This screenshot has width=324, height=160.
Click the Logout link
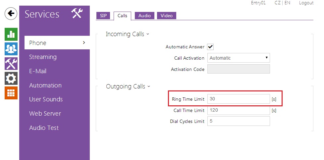point(306,3)
